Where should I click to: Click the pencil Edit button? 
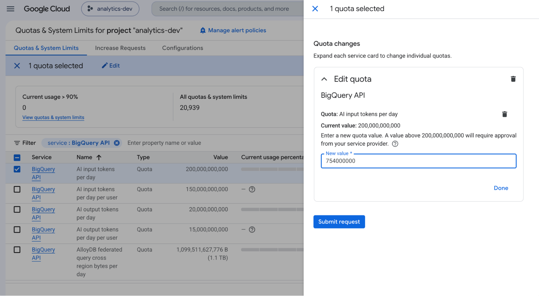(x=111, y=66)
